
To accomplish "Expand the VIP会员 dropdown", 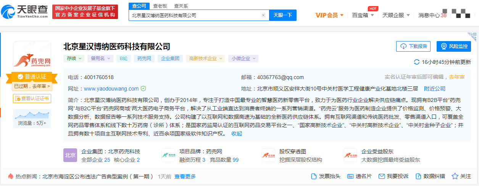I will coord(329,15).
